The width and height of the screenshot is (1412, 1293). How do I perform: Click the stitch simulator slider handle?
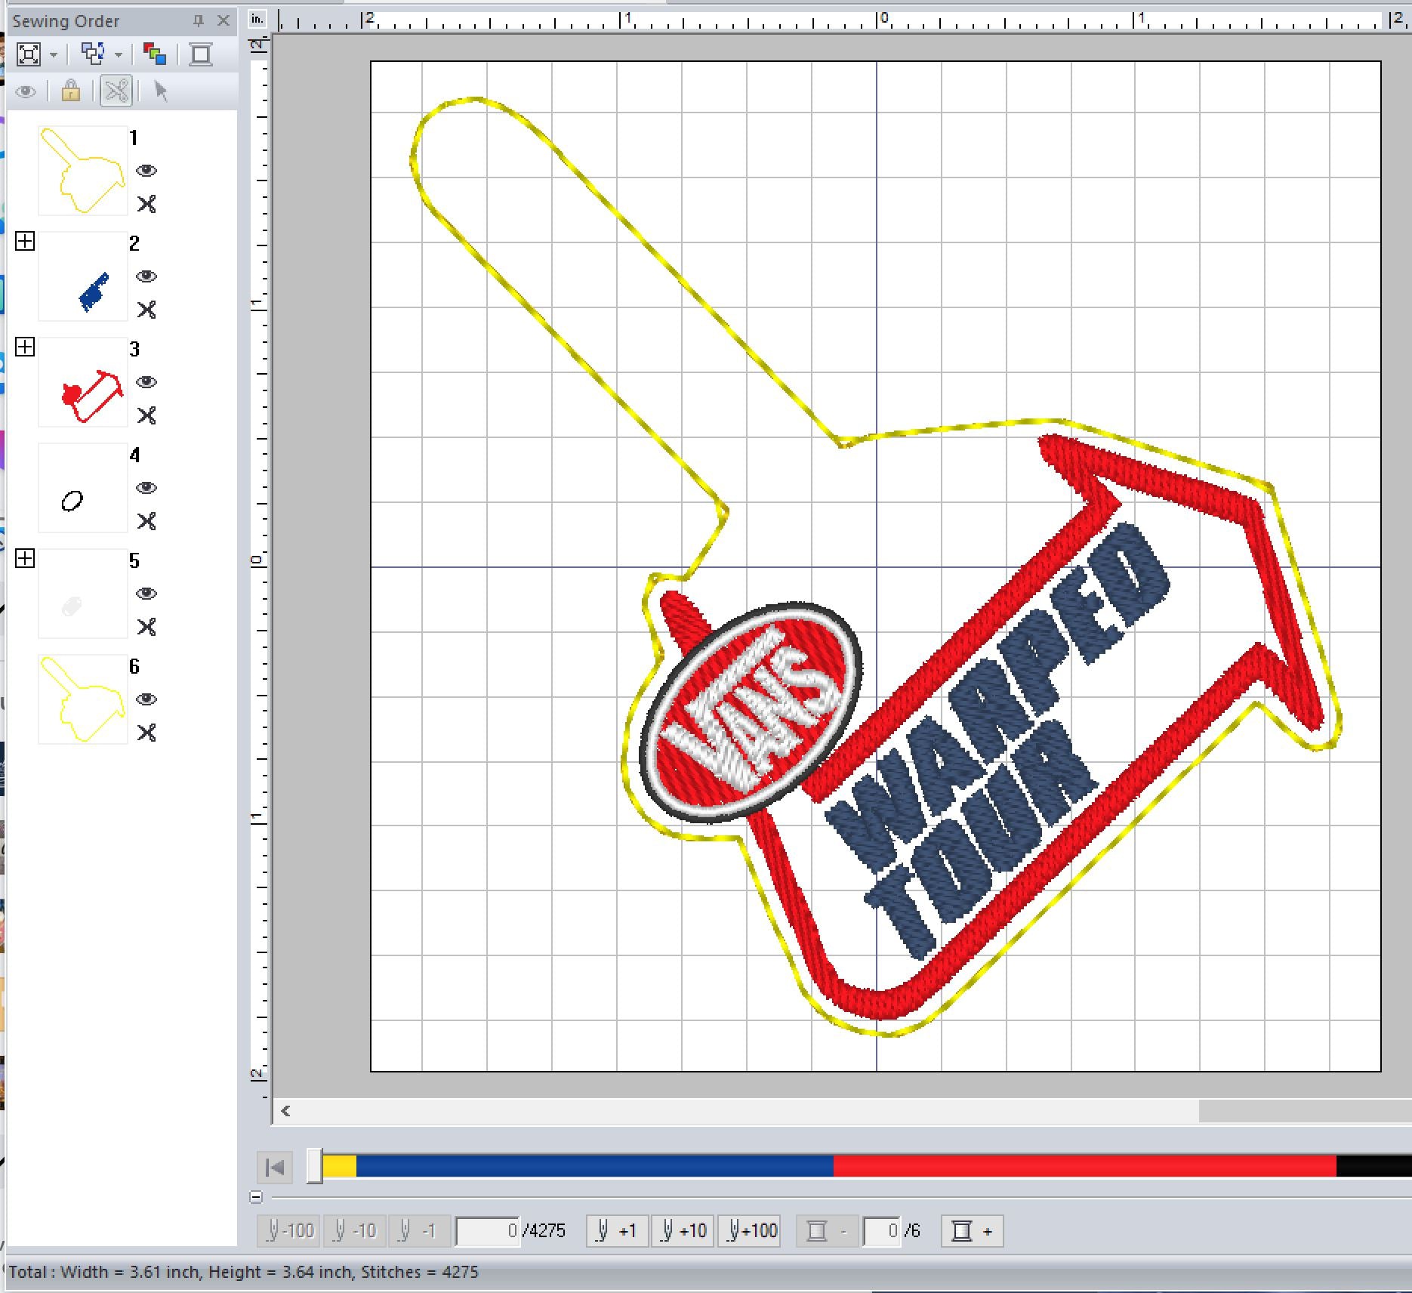[x=315, y=1167]
